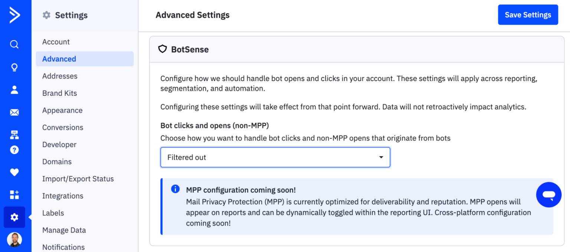The image size is (570, 252).
Task: Click the lightbulb icon in sidebar
Action: (x=14, y=67)
